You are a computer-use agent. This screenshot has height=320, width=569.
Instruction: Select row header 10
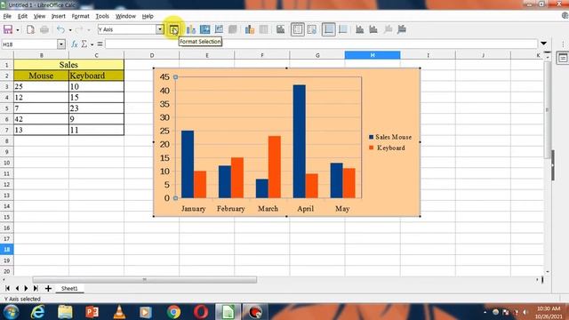point(6,163)
